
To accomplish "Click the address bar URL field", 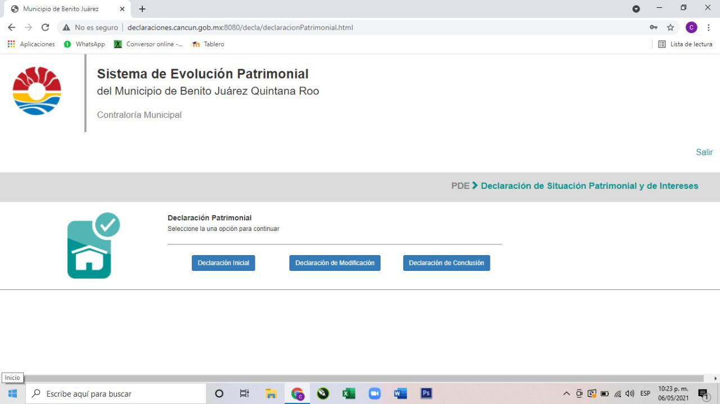I will (360, 27).
